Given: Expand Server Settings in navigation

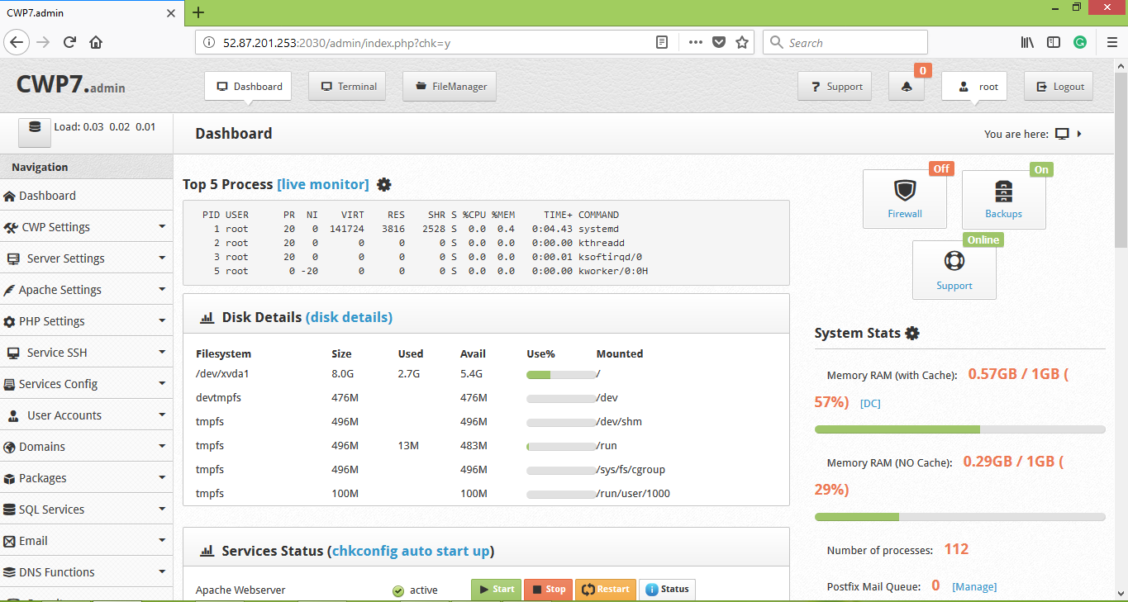Looking at the screenshot, I should pos(87,258).
